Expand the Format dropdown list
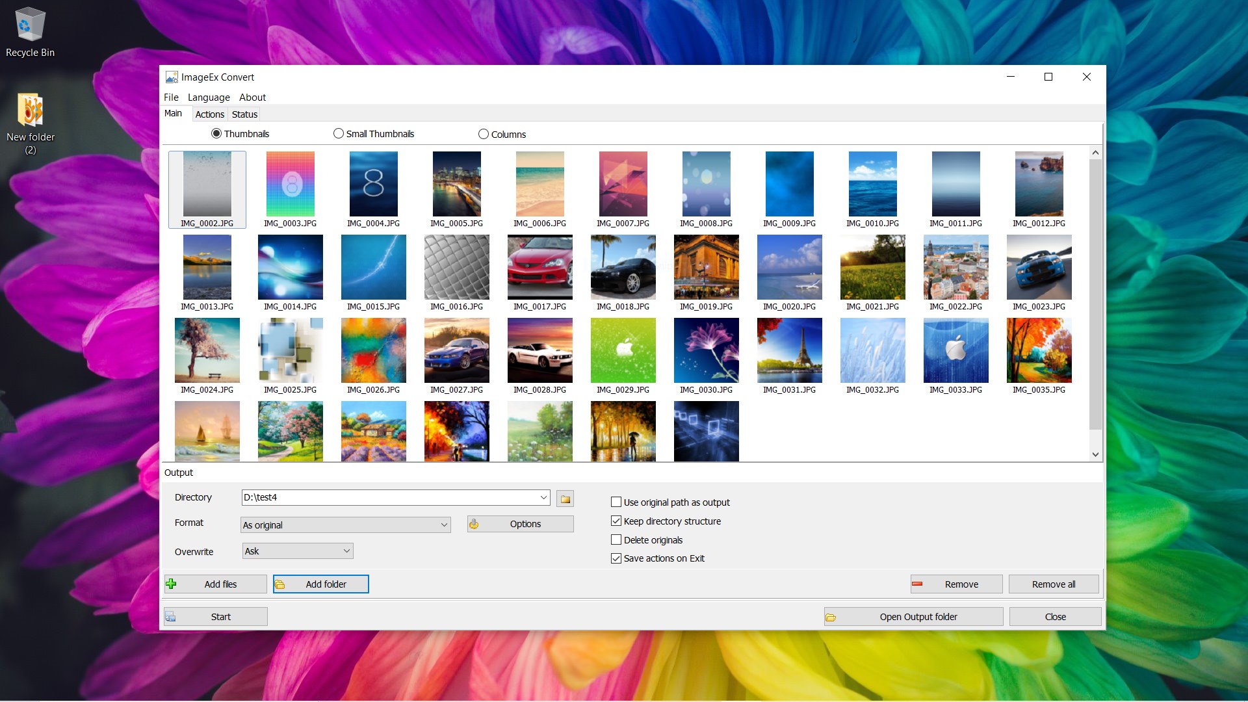Viewport: 1248px width, 702px height. click(445, 525)
